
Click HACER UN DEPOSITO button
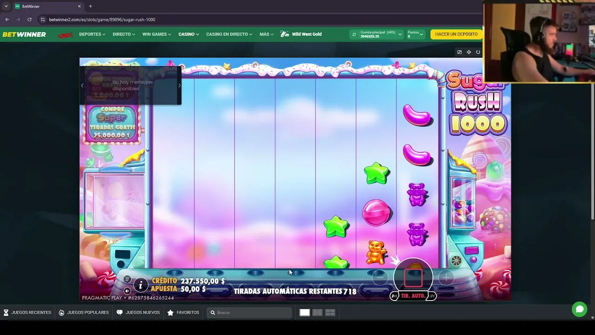456,34
